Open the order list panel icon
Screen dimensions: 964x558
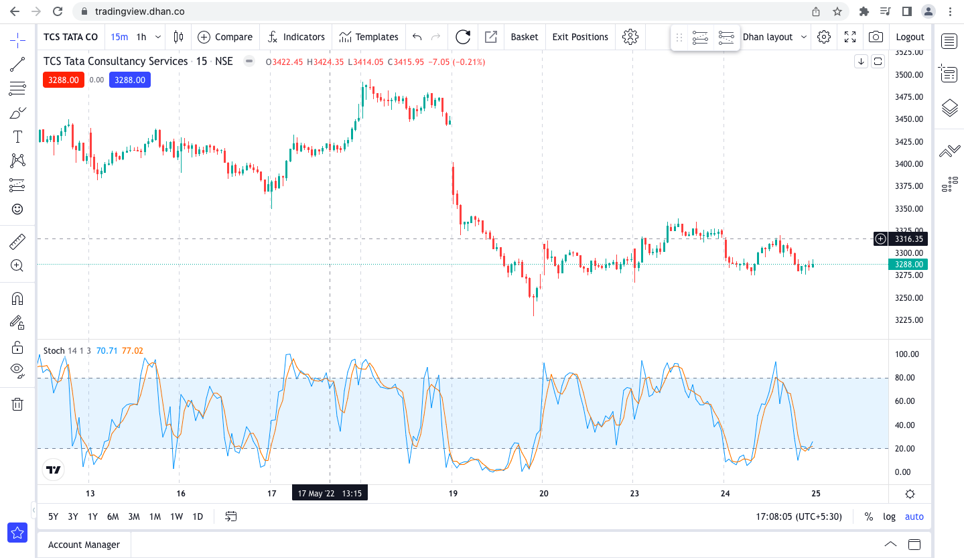[949, 74]
